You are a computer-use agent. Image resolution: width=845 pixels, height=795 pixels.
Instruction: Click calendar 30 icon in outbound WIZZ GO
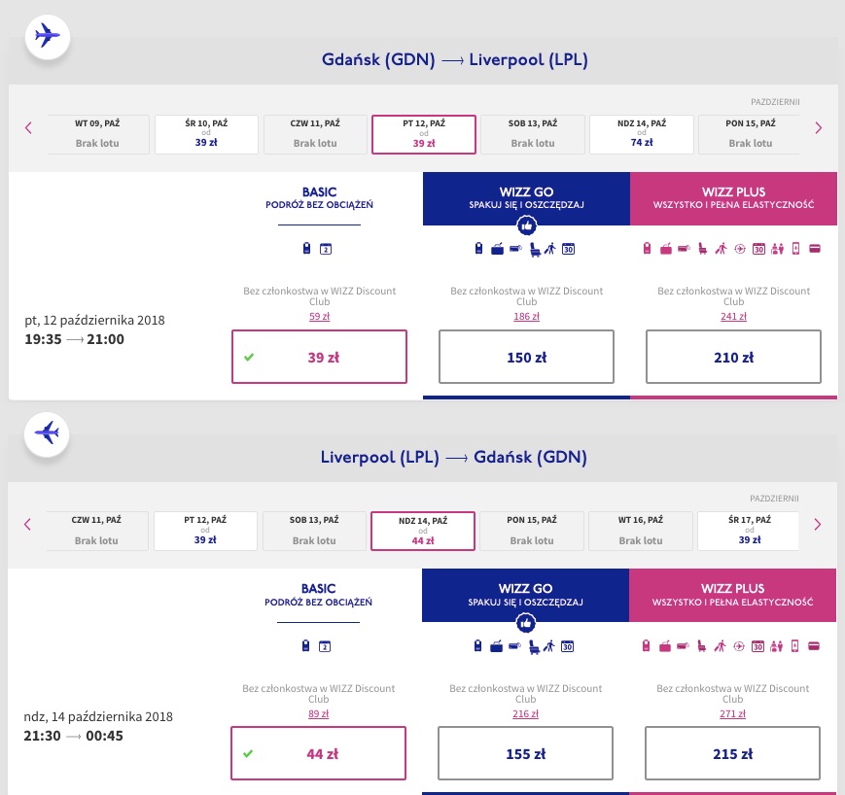tap(569, 249)
